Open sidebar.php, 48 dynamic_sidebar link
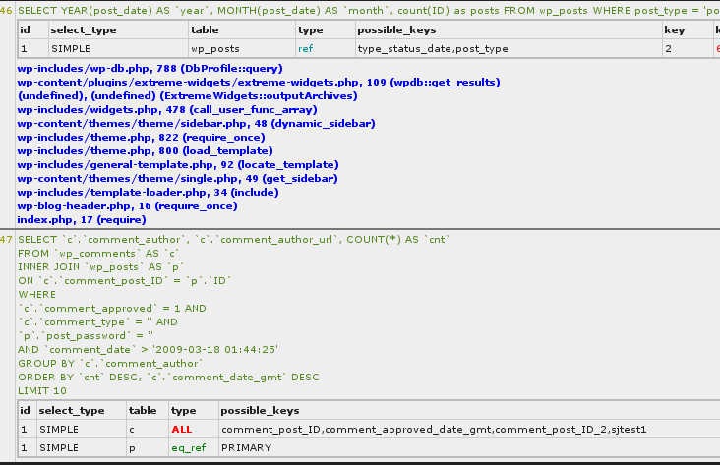Viewport: 720px width, 465px height. (196, 124)
